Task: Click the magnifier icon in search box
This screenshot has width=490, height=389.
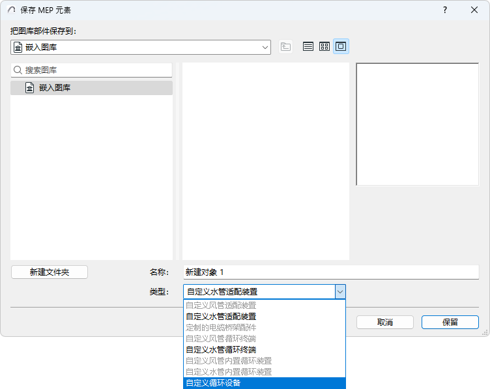Action: tap(18, 70)
